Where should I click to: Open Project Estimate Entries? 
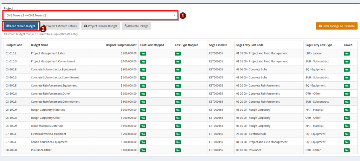tap(60, 26)
